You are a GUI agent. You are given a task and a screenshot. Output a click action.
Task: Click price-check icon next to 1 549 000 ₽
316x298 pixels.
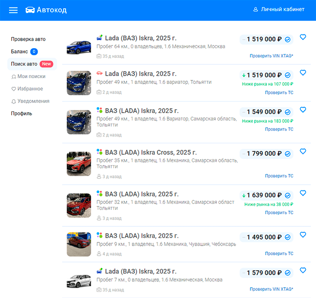pos(288,112)
